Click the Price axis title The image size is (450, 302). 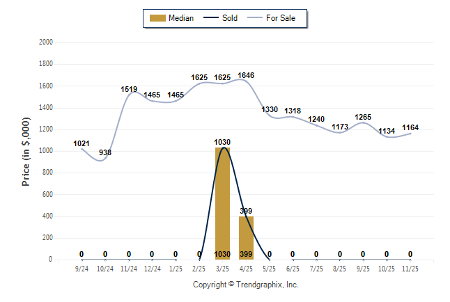click(x=26, y=151)
